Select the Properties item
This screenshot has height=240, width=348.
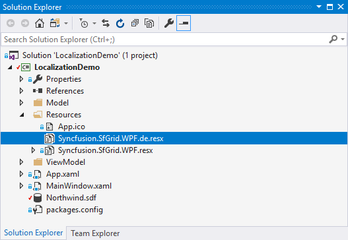pos(63,79)
